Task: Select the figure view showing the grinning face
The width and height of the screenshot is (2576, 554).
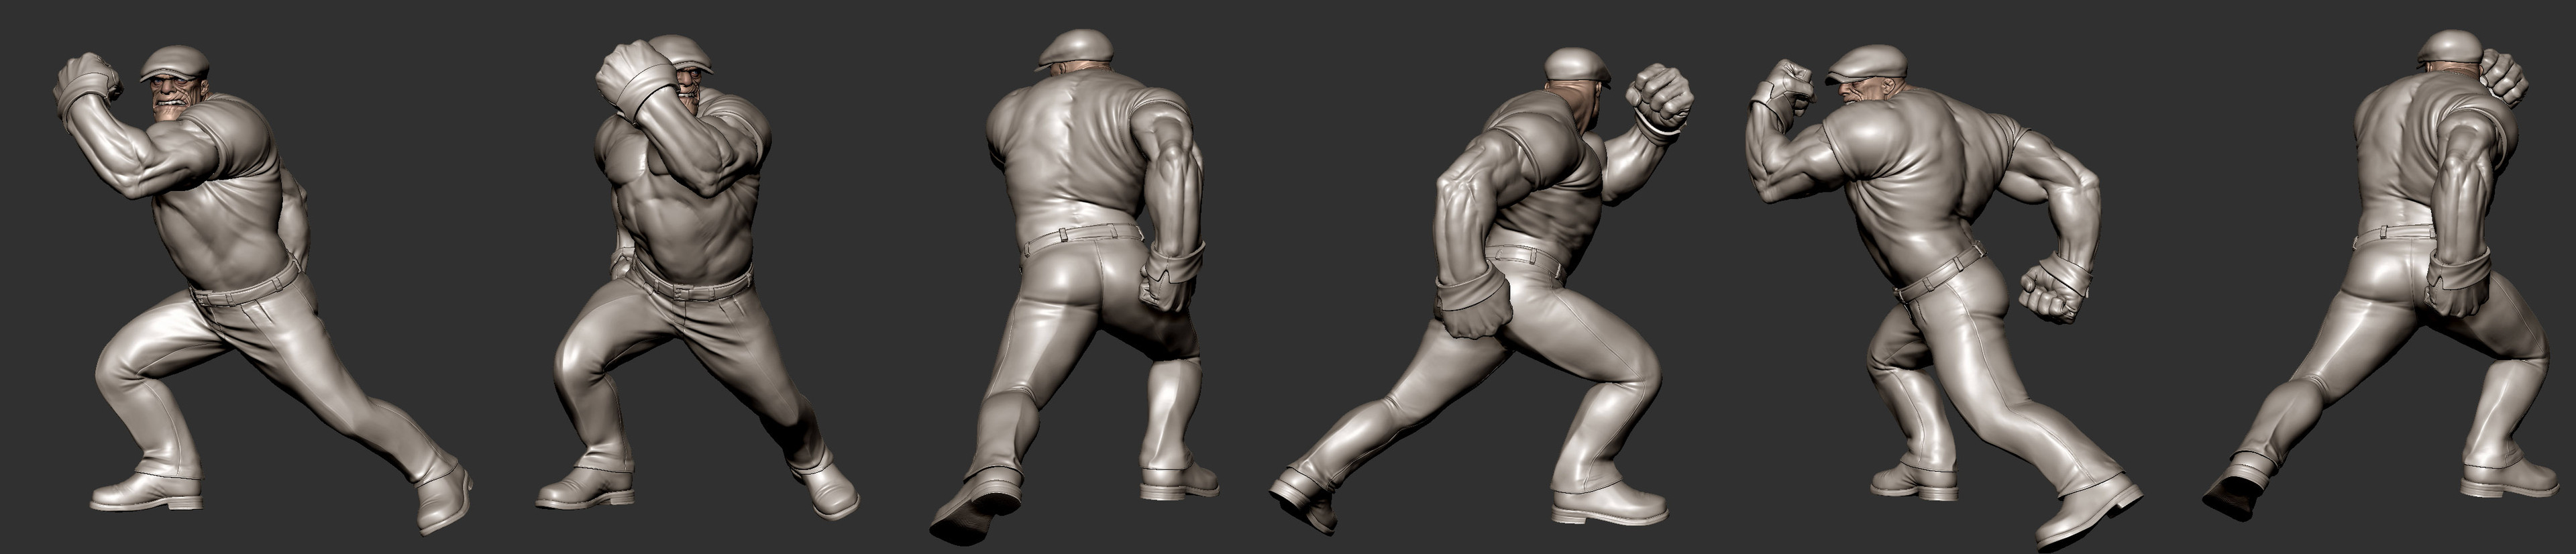Action: [x=263, y=290]
